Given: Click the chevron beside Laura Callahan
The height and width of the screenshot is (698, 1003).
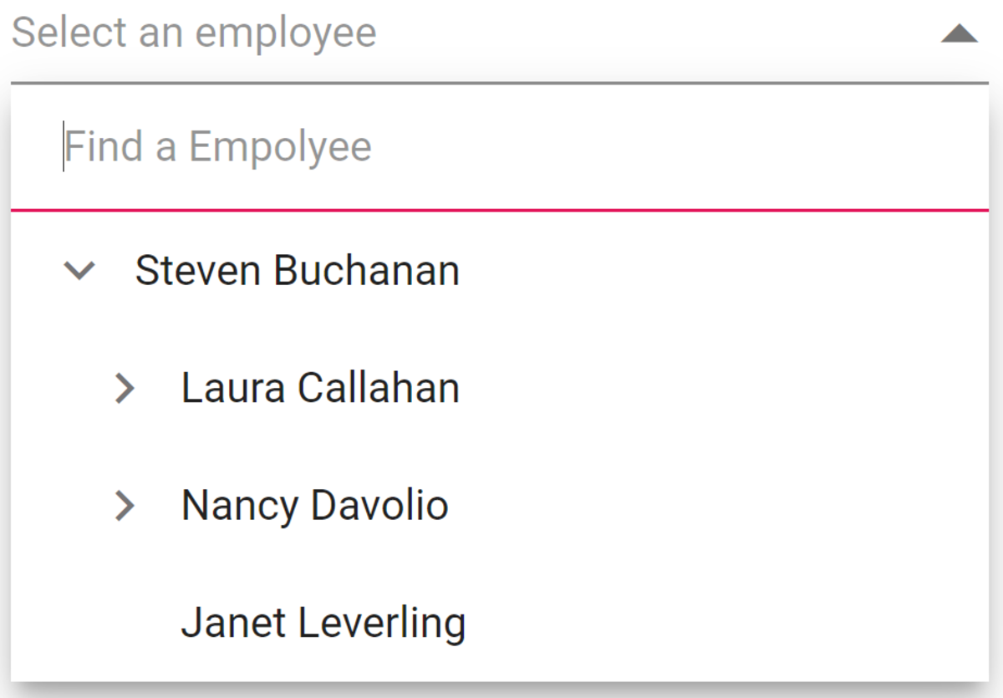Looking at the screenshot, I should (x=125, y=389).
